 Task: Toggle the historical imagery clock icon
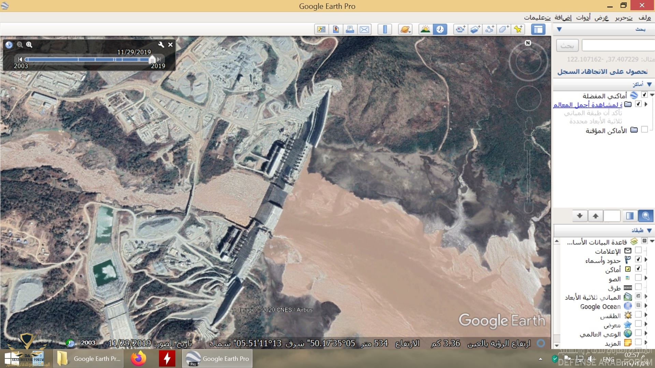pyautogui.click(x=440, y=29)
